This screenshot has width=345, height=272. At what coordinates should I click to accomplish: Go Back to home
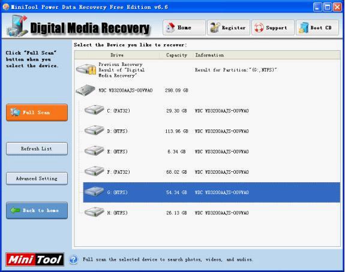click(x=37, y=210)
